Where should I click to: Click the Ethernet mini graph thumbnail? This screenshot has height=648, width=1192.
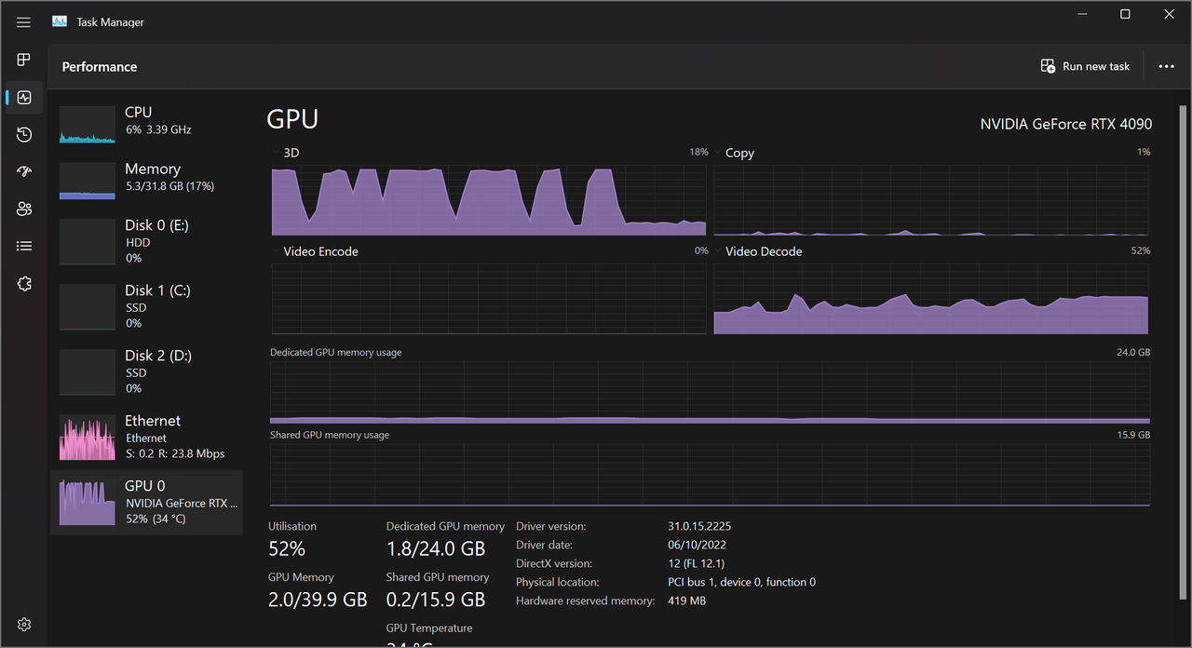(88, 438)
